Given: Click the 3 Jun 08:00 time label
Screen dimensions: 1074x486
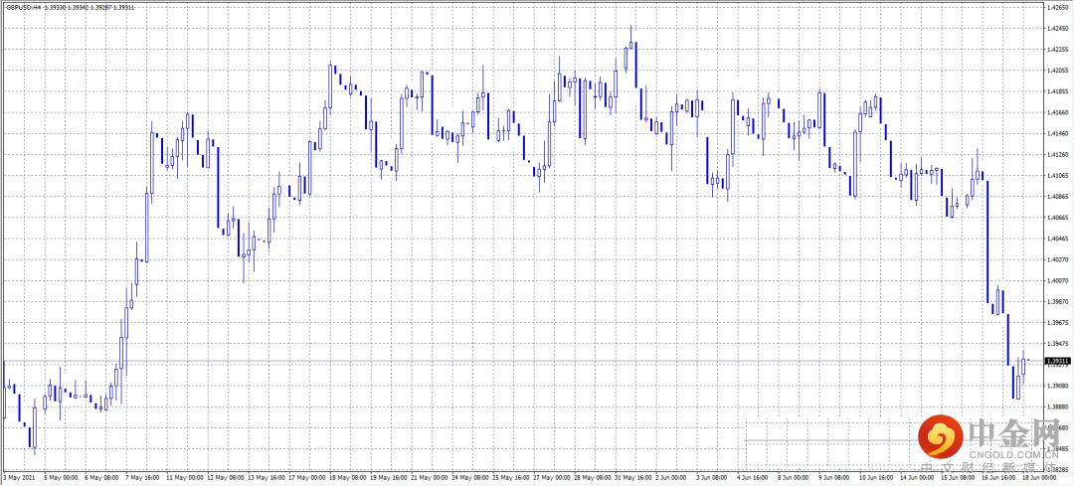Looking at the screenshot, I should pyautogui.click(x=714, y=477).
